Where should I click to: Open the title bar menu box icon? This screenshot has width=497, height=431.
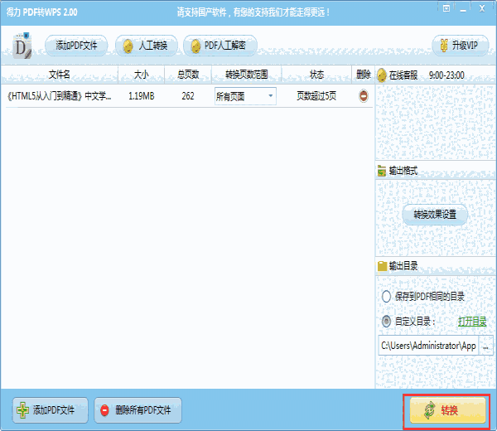click(446, 8)
